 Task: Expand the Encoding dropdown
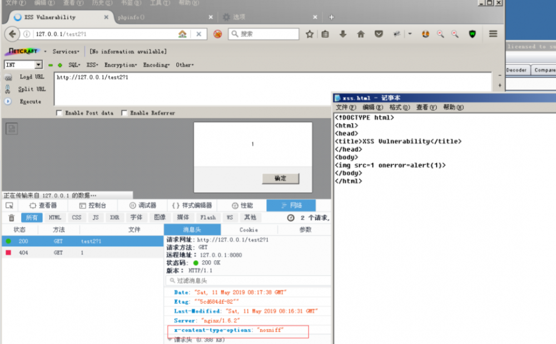(156, 65)
